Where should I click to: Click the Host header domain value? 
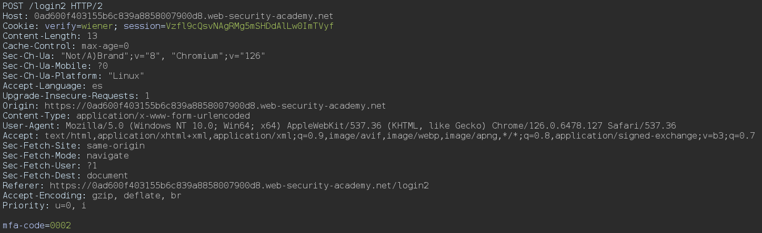coord(183,16)
